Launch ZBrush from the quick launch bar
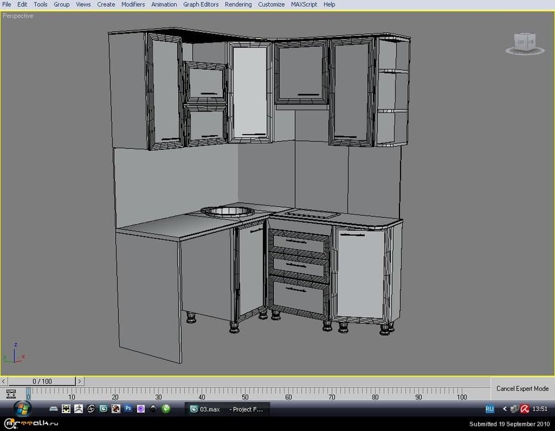This screenshot has height=431, width=555. point(79,409)
